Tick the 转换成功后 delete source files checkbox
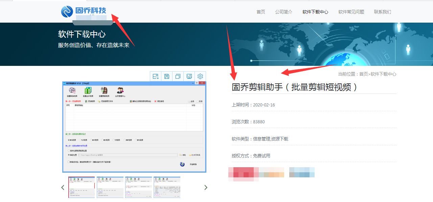The height and width of the screenshot is (202, 433). click(69, 162)
